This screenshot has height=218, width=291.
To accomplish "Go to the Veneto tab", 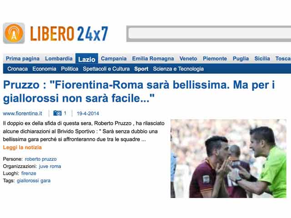I will click(188, 59).
